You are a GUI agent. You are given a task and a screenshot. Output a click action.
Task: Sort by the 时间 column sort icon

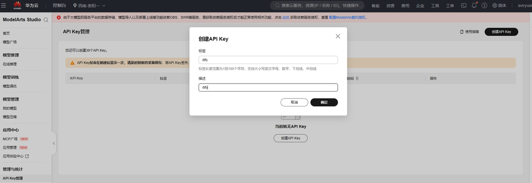(357, 79)
